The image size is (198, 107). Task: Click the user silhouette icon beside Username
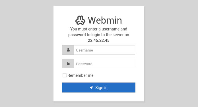(x=68, y=50)
